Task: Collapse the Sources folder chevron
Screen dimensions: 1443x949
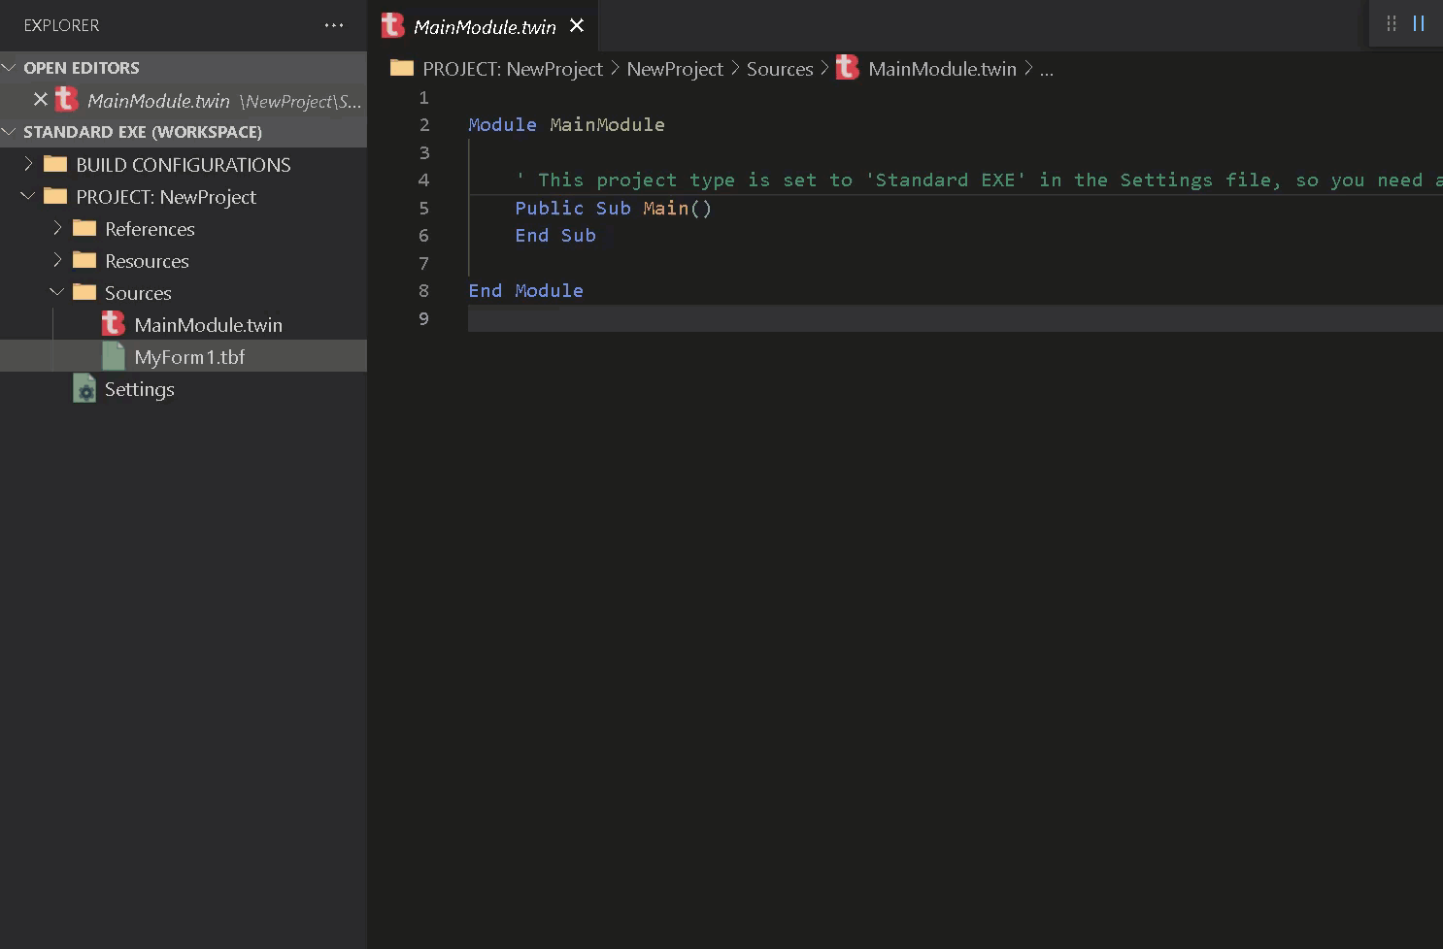Action: coord(57,293)
